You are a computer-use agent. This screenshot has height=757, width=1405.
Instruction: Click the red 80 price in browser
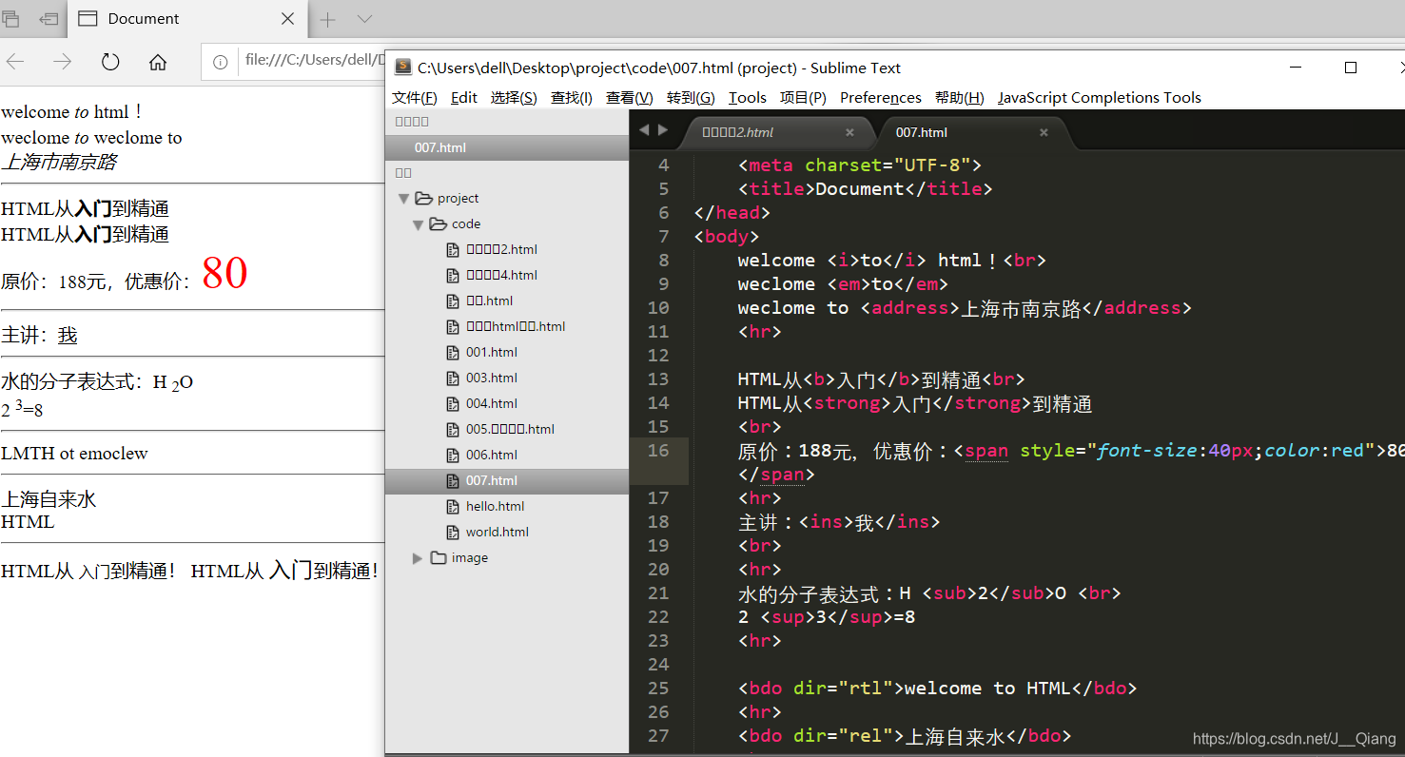coord(224,273)
